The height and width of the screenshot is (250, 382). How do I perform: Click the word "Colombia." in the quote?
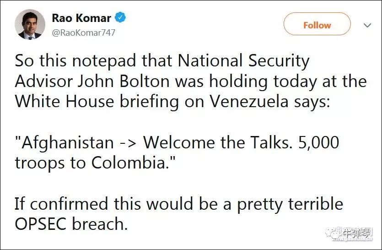tap(130, 163)
